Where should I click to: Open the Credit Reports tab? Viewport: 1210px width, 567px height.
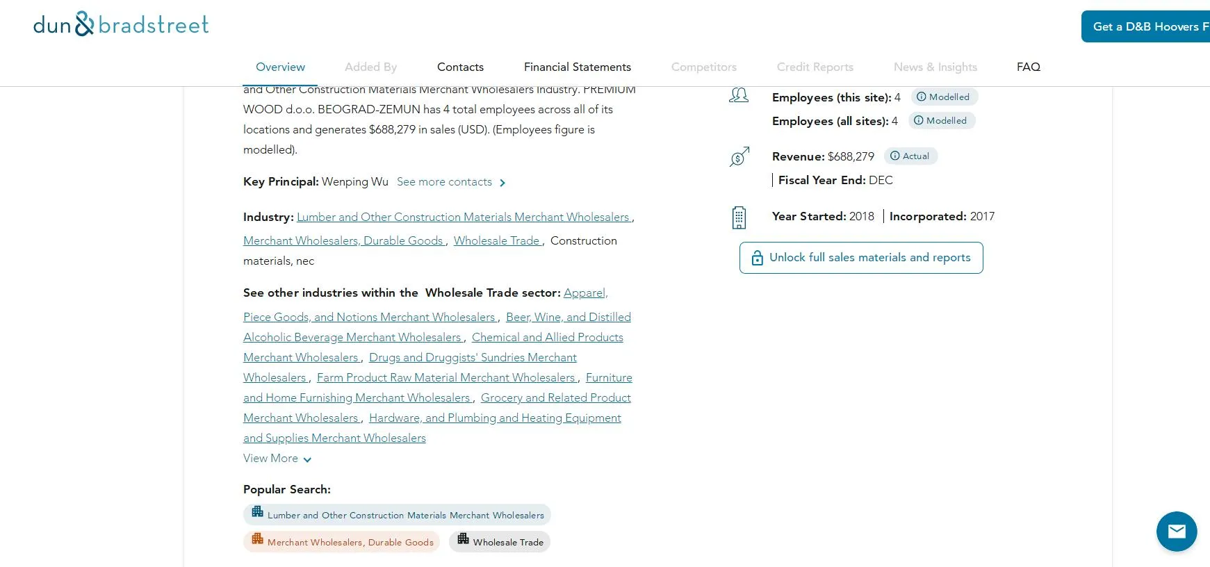pos(815,67)
